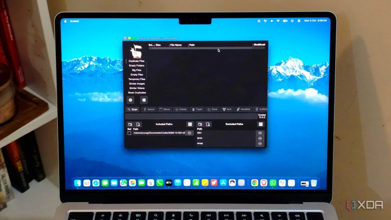Click the Modification column header
The width and height of the screenshot is (391, 220).
click(x=260, y=44)
